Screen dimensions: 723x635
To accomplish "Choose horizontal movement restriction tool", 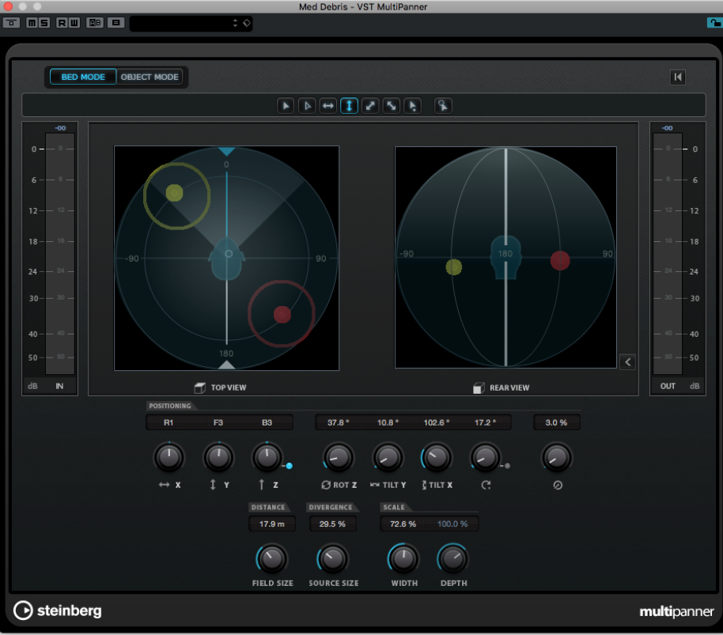I will 327,106.
